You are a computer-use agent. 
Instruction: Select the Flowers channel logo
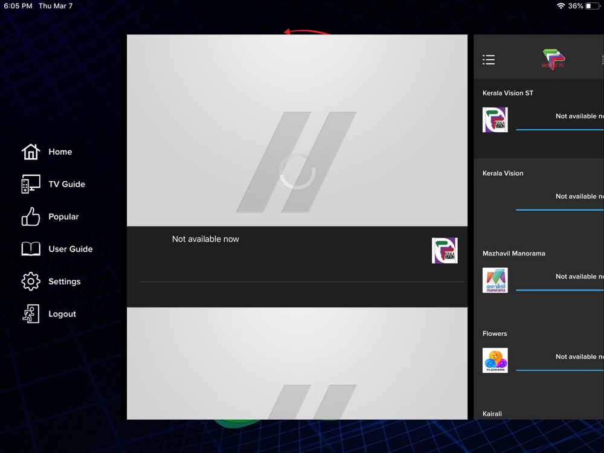pyautogui.click(x=495, y=361)
